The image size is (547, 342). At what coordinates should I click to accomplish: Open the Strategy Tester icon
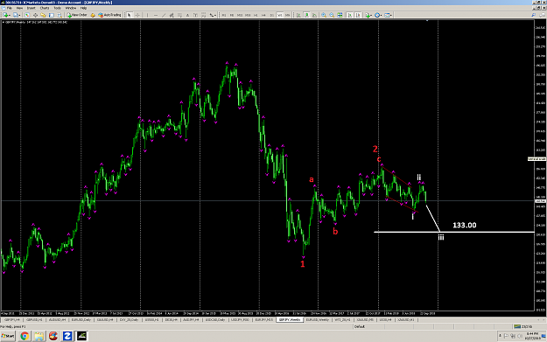[60, 15]
